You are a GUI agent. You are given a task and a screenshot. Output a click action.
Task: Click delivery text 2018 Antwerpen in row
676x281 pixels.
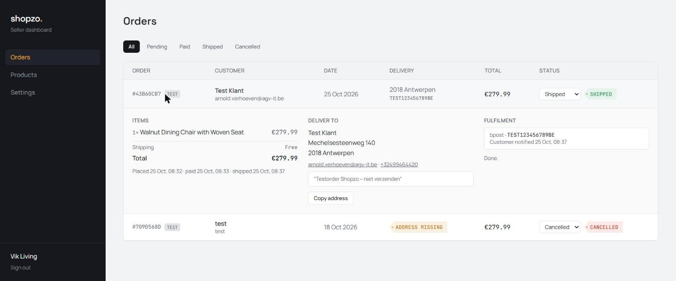tap(412, 90)
